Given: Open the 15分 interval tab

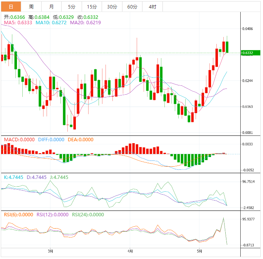Looking at the screenshot, I should point(92,7).
